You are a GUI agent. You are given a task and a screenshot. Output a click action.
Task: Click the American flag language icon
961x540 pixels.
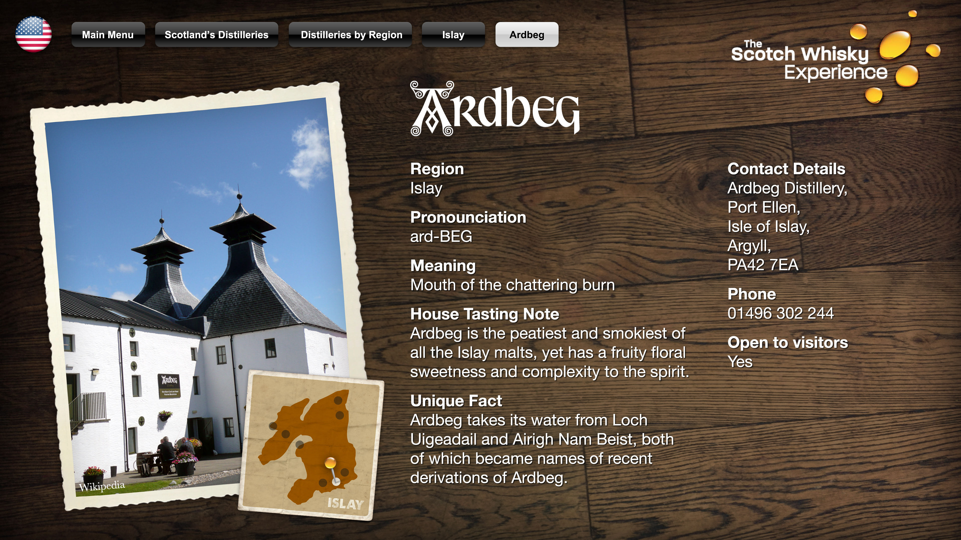coord(33,34)
